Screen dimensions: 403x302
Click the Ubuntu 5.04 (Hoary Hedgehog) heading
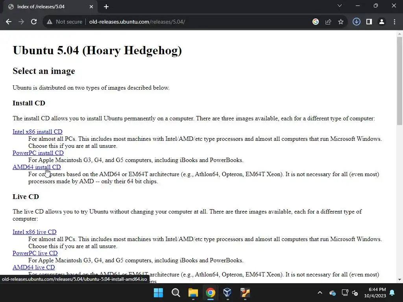click(97, 50)
